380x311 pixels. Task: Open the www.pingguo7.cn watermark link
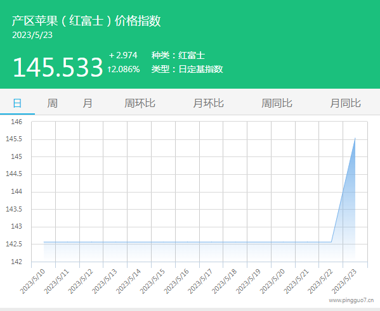click(x=351, y=300)
